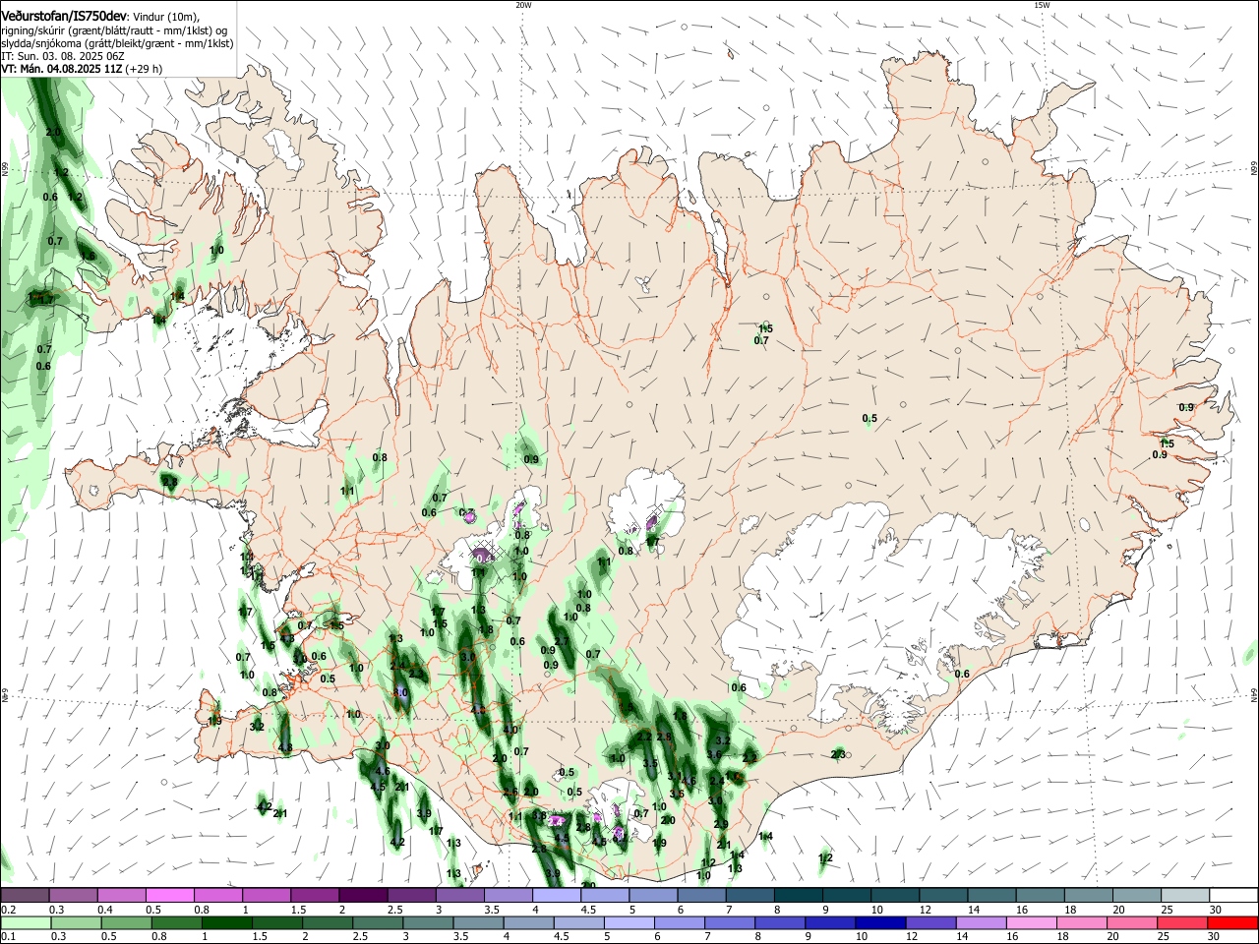
Task: Click the bright pink 0.5 swatch in top legend row
Action: pyautogui.click(x=170, y=895)
